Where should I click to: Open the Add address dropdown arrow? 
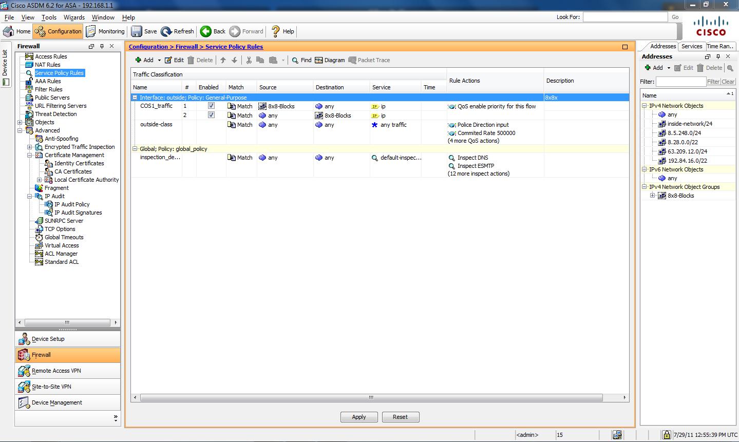click(x=669, y=68)
